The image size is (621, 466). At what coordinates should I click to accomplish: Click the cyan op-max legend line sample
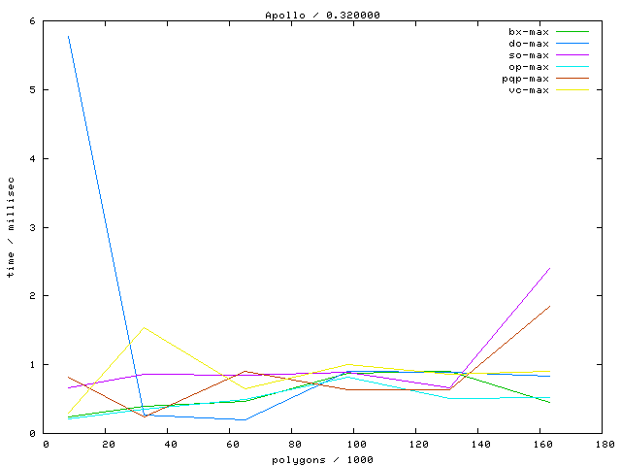click(x=572, y=67)
